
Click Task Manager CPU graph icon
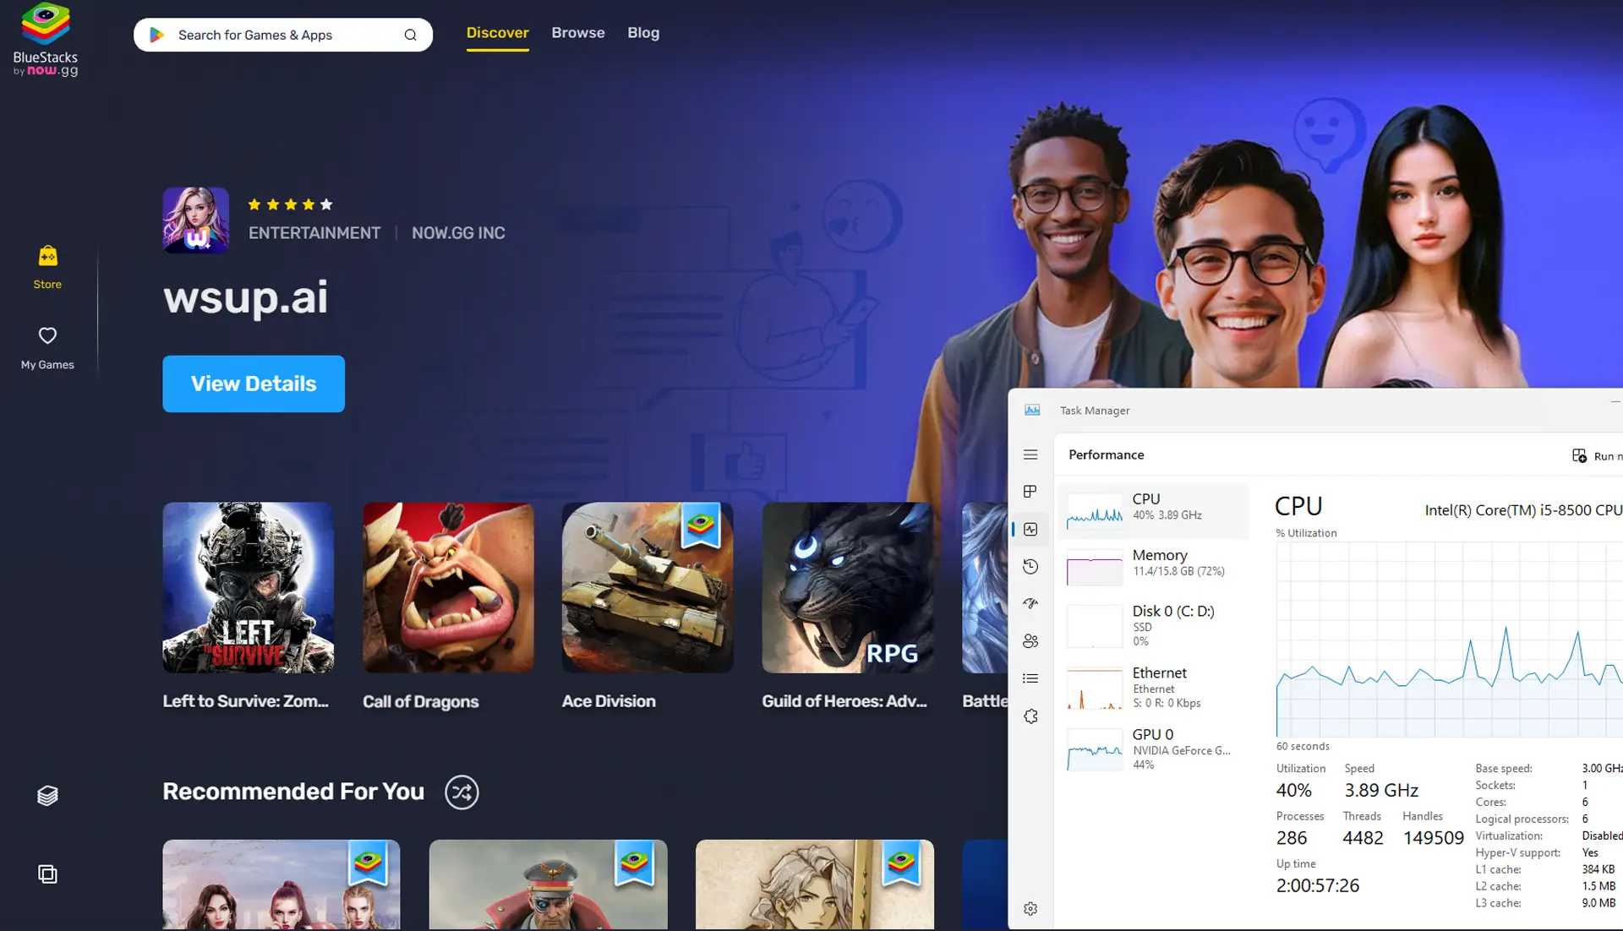coord(1094,511)
